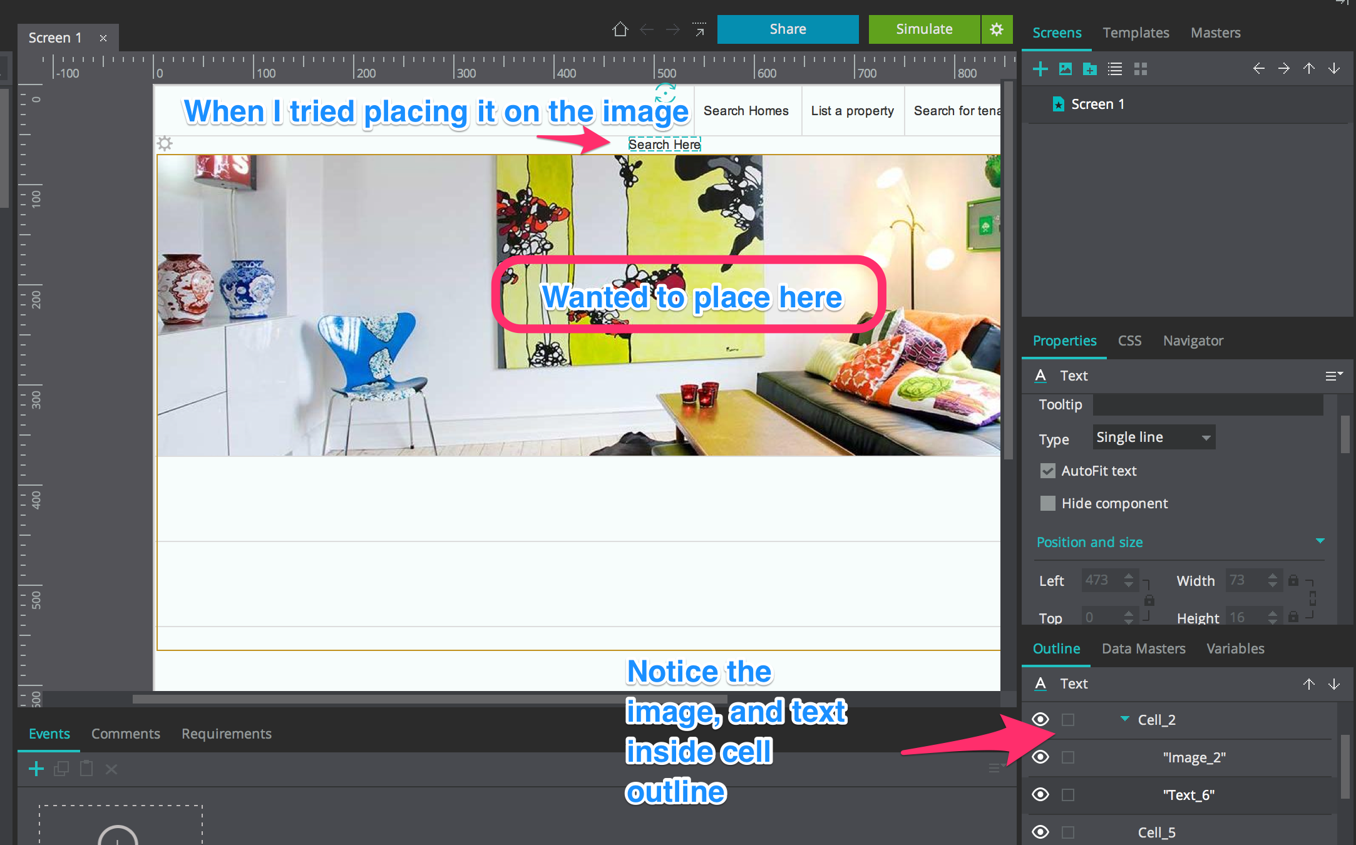Viewport: 1356px width, 845px height.
Task: Enable Hide component checkbox
Action: click(1047, 503)
